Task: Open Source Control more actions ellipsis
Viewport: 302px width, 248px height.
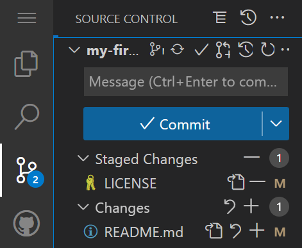Action: pyautogui.click(x=277, y=17)
